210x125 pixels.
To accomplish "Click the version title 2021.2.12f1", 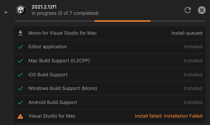I will pos(44,7).
